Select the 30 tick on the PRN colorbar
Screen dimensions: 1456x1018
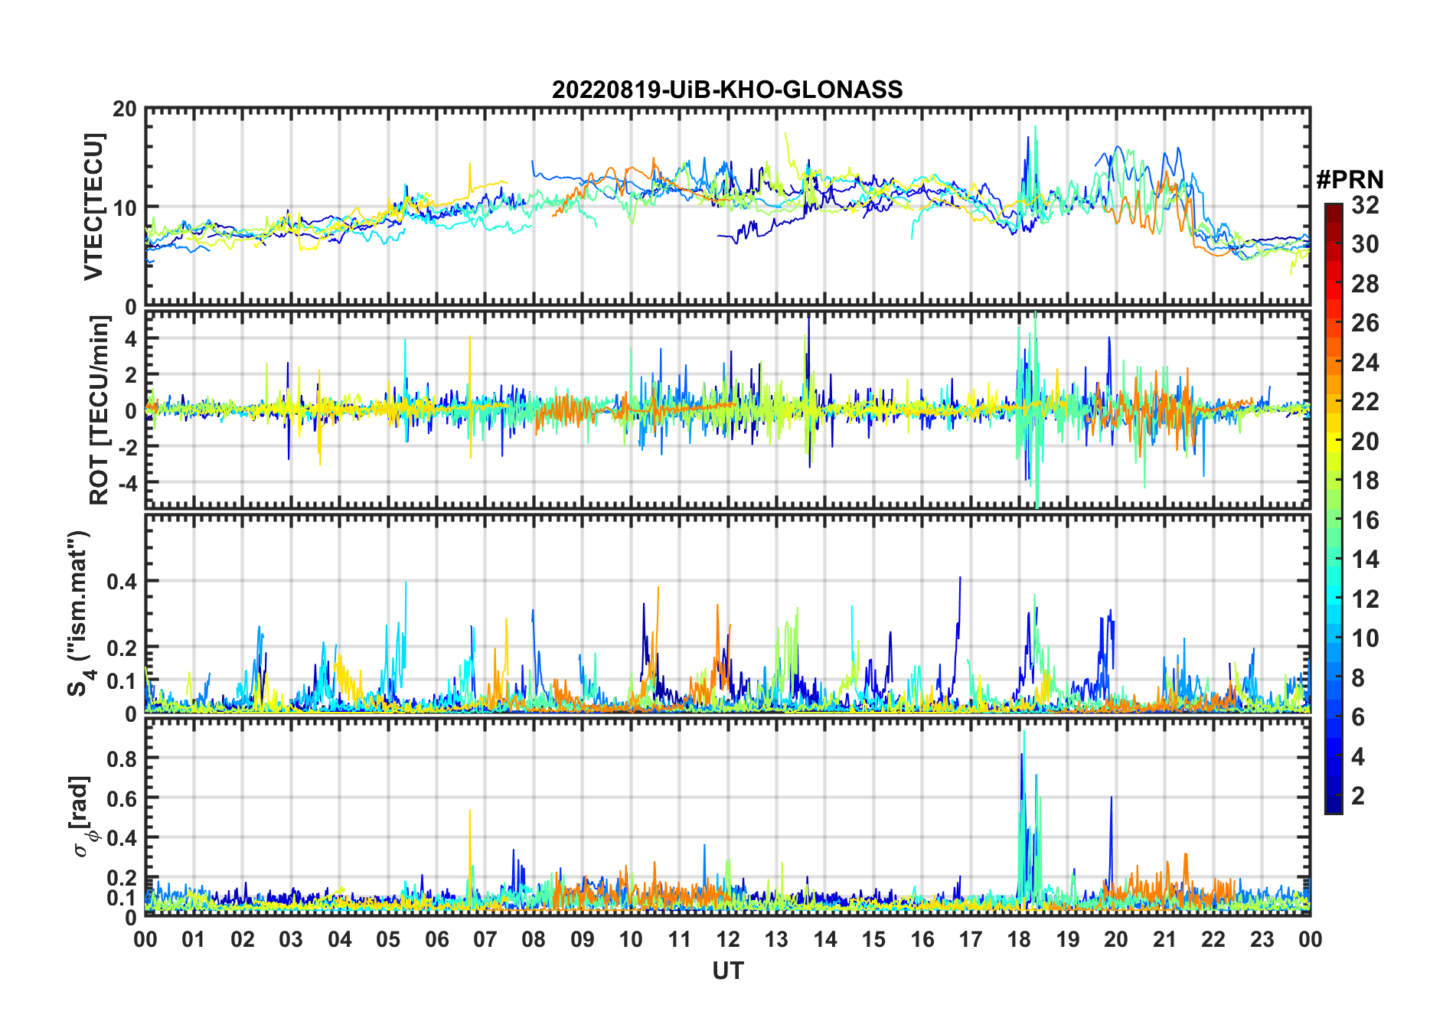click(1365, 244)
